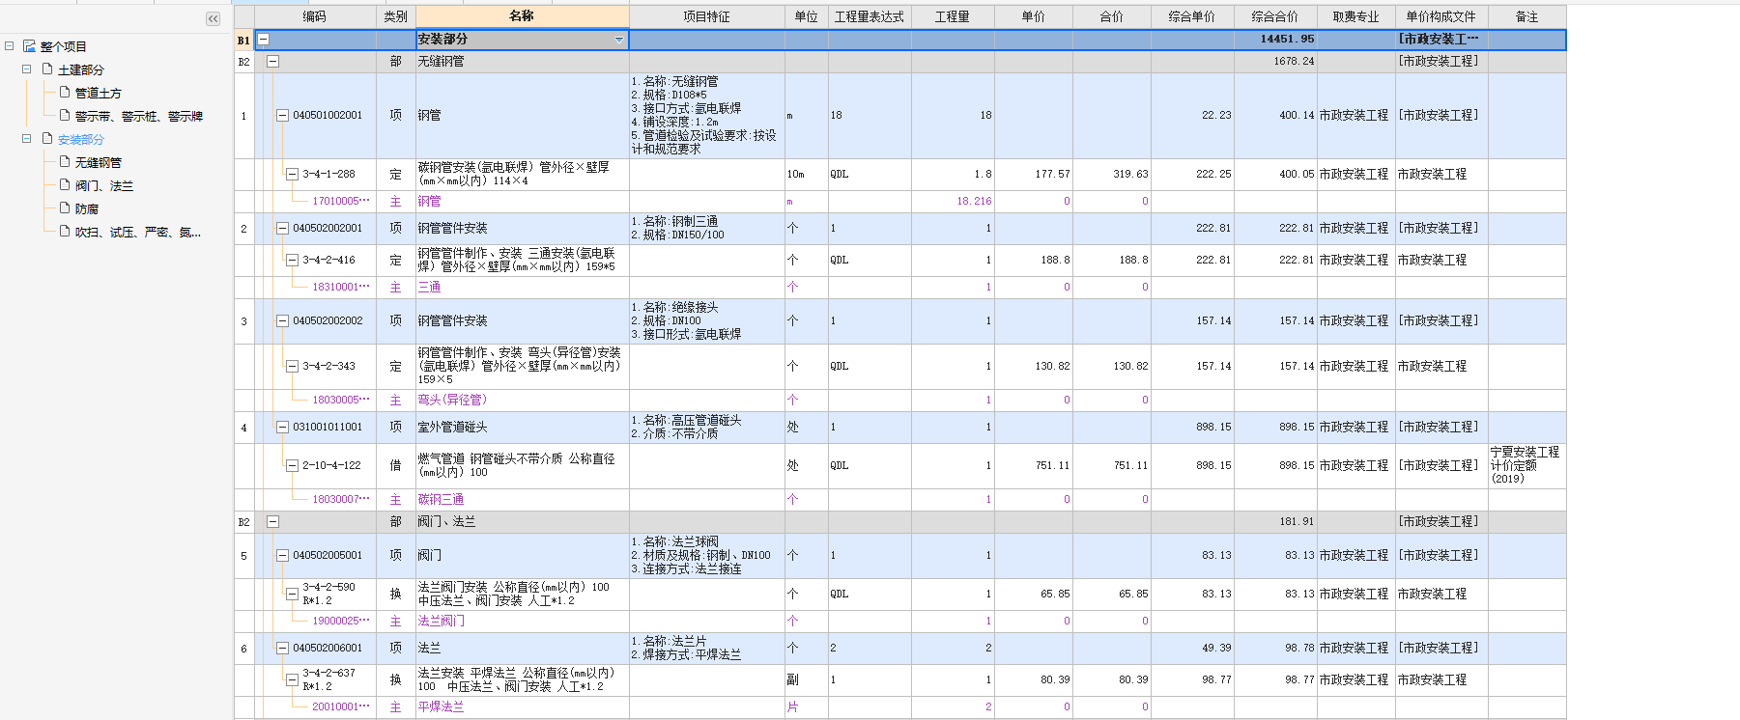Collapse quota row 3-4-2-590
Viewport: 1740px width, 720px height.
tap(292, 594)
